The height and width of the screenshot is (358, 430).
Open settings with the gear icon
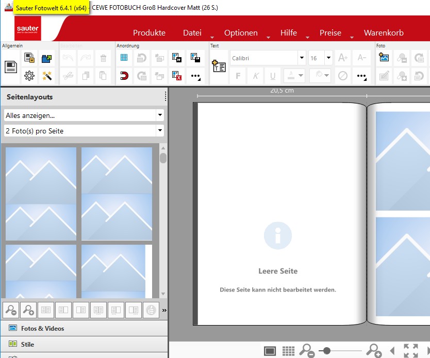pyautogui.click(x=29, y=76)
